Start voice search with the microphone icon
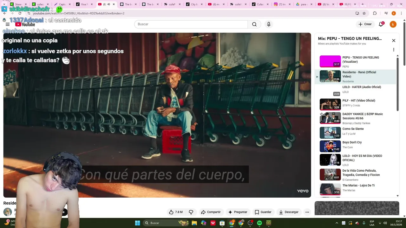This screenshot has width=406, height=228. pyautogui.click(x=269, y=24)
